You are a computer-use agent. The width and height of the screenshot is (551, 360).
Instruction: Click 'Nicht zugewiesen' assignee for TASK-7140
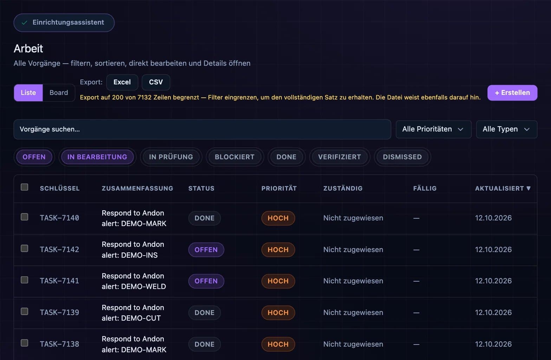pos(353,218)
